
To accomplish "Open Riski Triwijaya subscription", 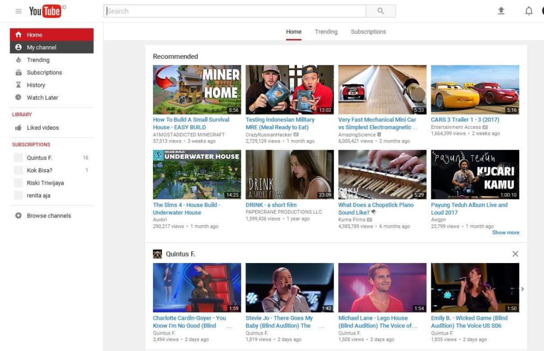I will [52, 183].
